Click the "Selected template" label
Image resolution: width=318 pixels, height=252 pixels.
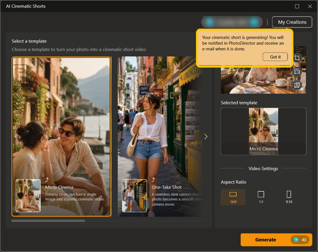click(239, 103)
